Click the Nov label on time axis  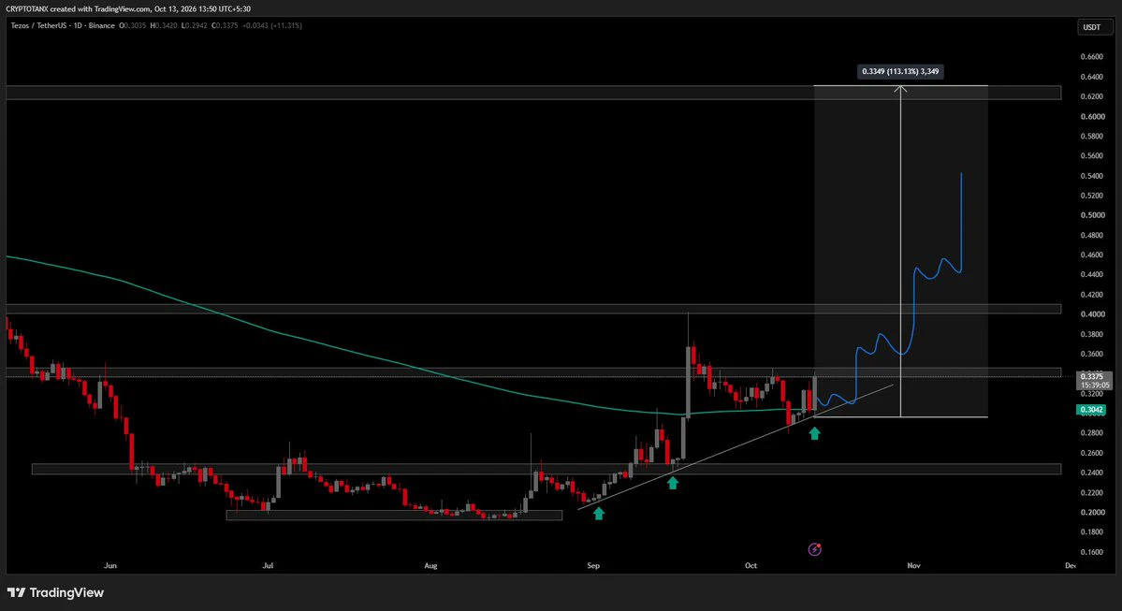[913, 565]
